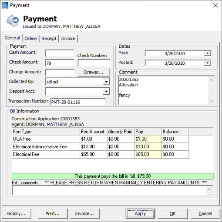
Task: Click the Fee Type column header
Action: click(x=46, y=132)
